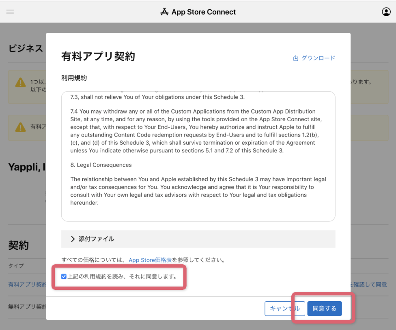
Task: Expand the 添付ファイル section chevron
Action: click(x=73, y=239)
